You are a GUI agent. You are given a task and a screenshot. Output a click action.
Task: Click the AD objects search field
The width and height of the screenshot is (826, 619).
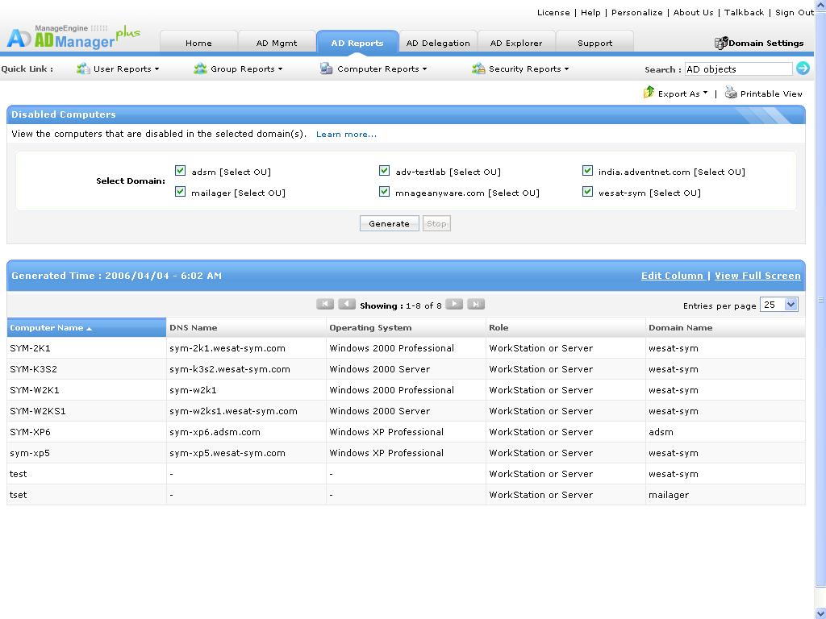(738, 69)
